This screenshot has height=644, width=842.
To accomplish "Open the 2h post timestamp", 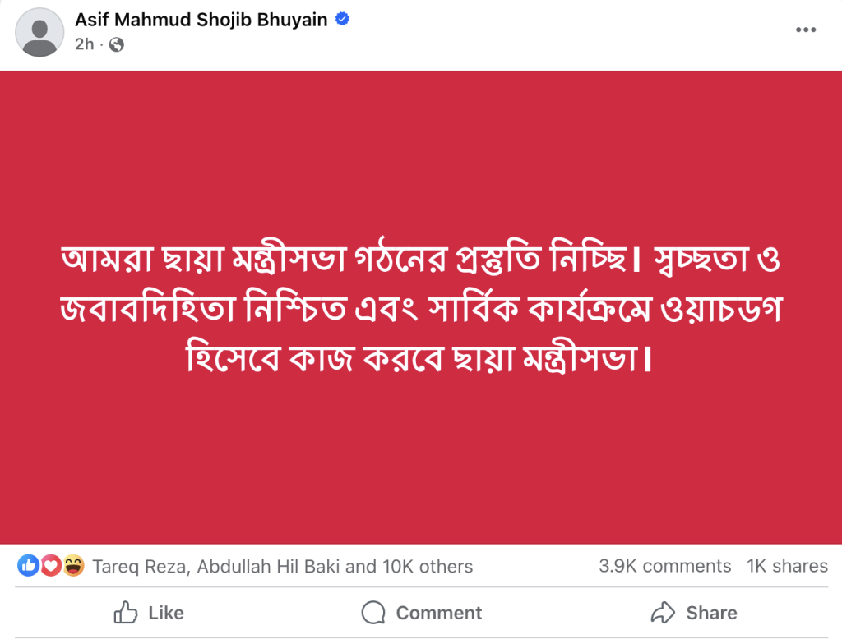I will [84, 44].
